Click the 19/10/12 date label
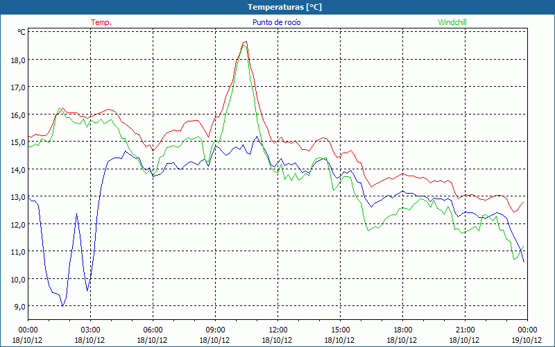The image size is (555, 347). 527,340
